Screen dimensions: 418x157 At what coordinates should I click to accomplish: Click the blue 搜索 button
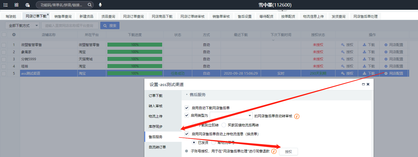[x=110, y=25]
